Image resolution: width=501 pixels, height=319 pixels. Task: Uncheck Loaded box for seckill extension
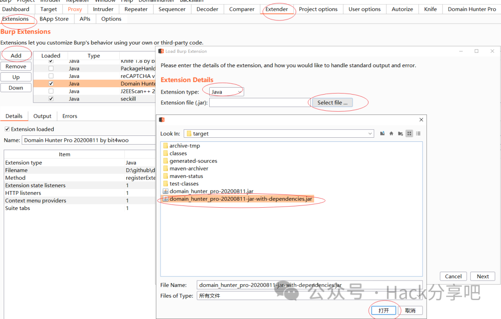click(51, 99)
